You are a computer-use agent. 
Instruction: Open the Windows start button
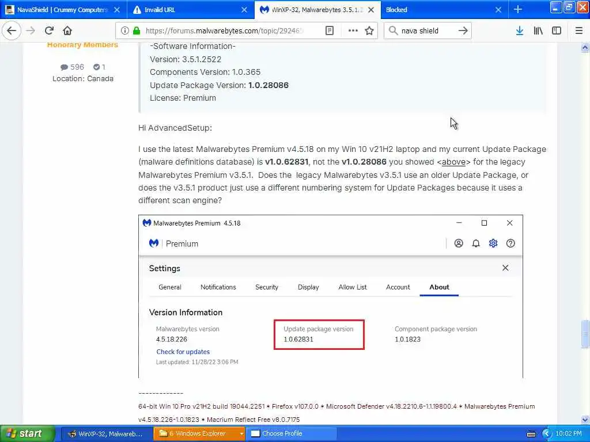point(27,434)
